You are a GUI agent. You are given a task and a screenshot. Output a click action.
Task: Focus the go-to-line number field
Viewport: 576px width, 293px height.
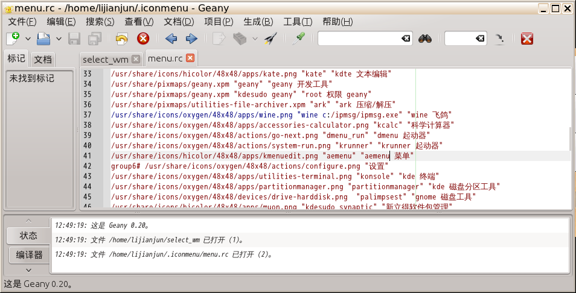[466, 39]
